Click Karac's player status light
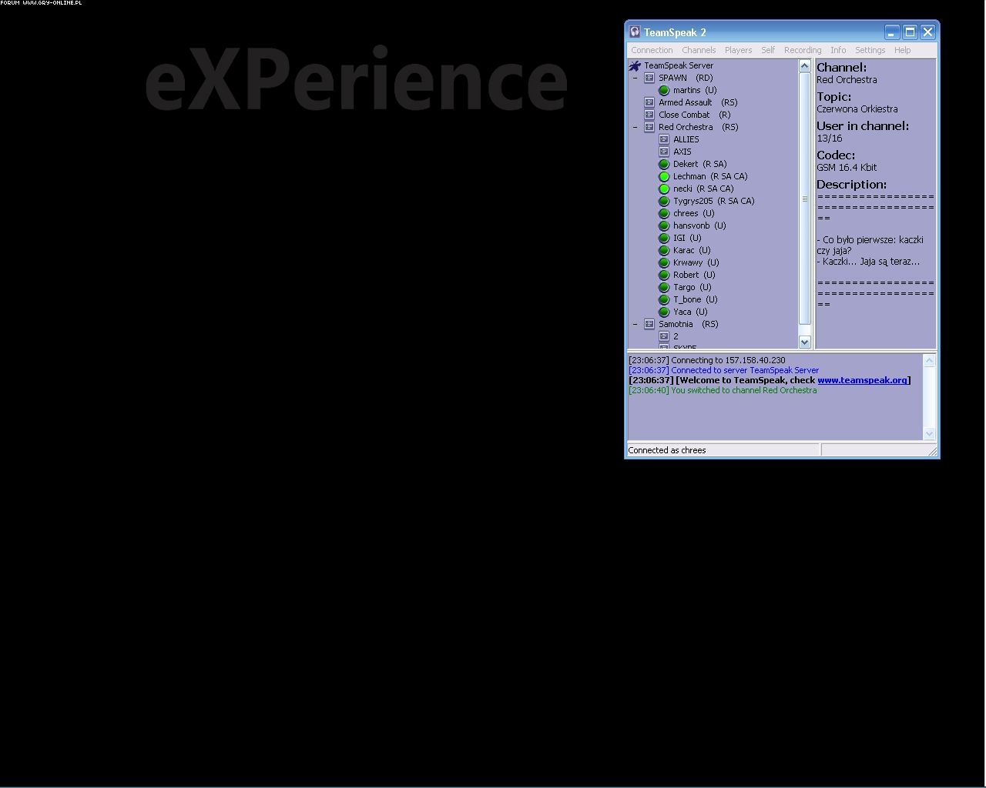Screen dimensions: 986x788 pyautogui.click(x=664, y=250)
